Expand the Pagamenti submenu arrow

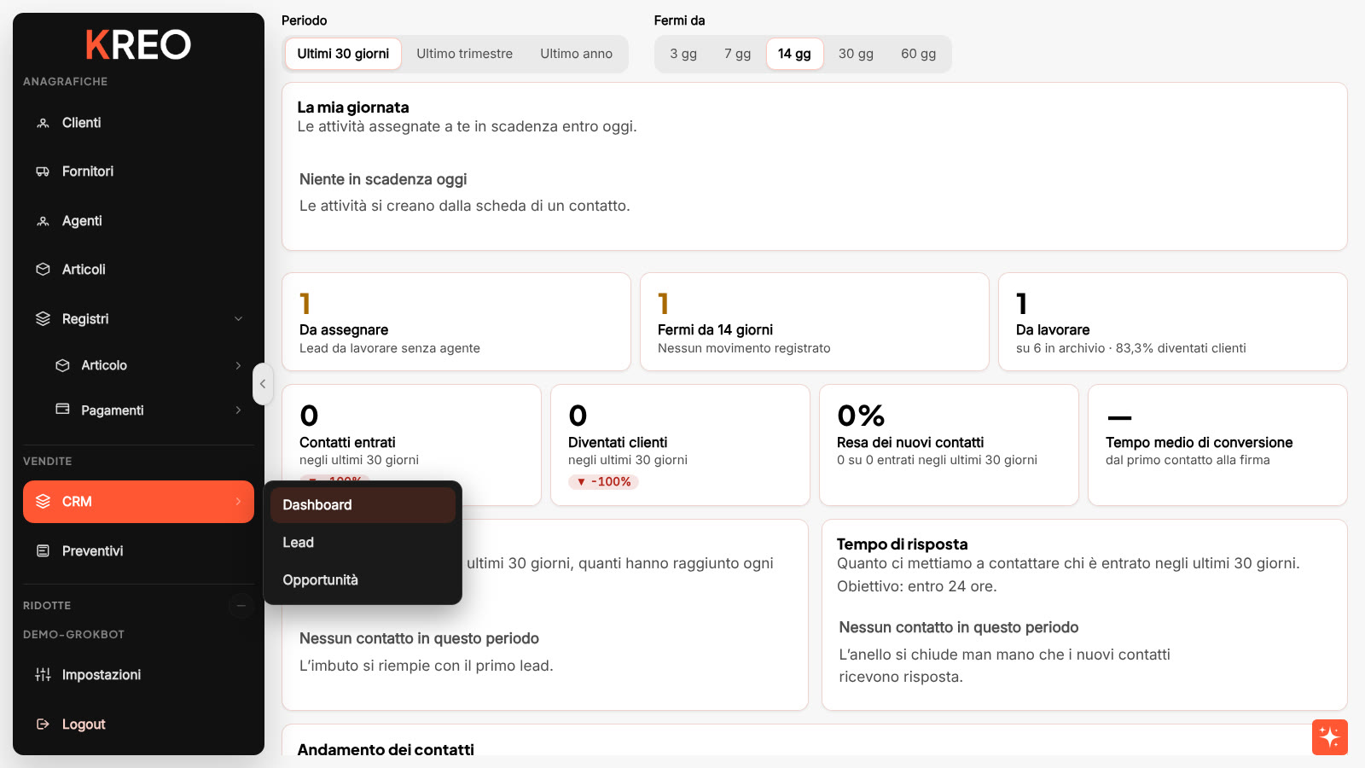point(238,410)
